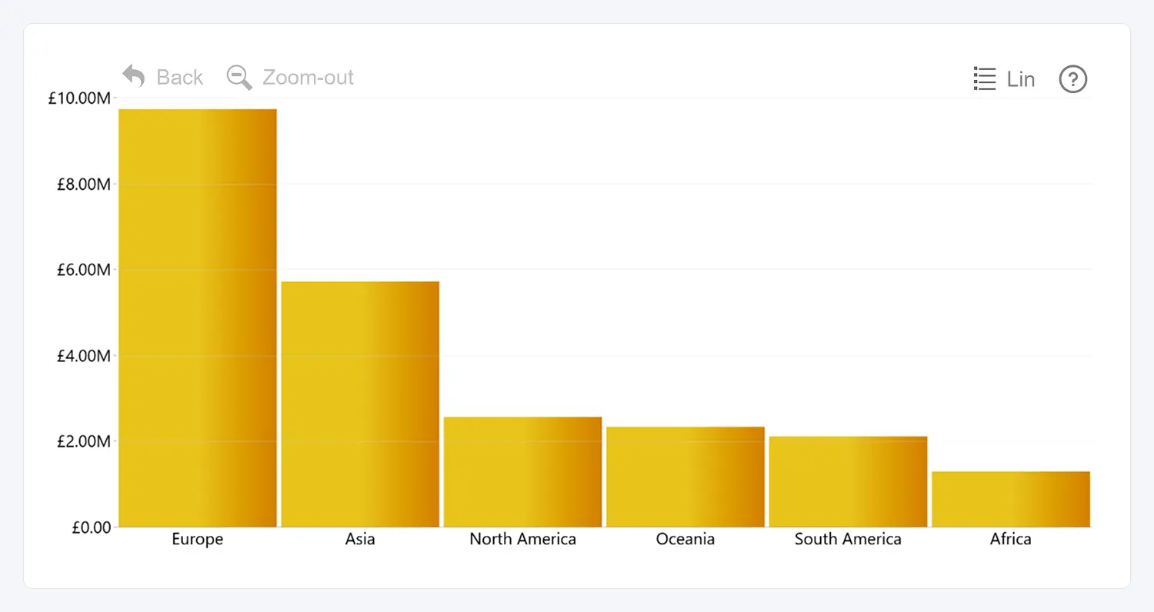Click the £10.00M y-axis label

[x=79, y=98]
